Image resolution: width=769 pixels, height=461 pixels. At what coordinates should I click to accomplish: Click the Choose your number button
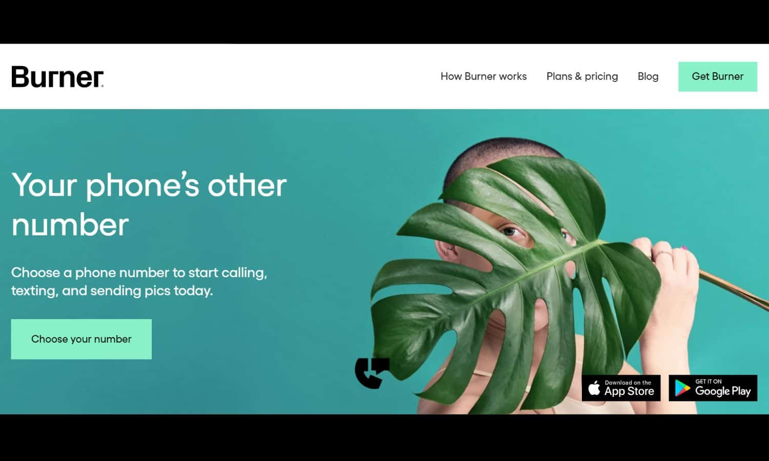coord(82,339)
